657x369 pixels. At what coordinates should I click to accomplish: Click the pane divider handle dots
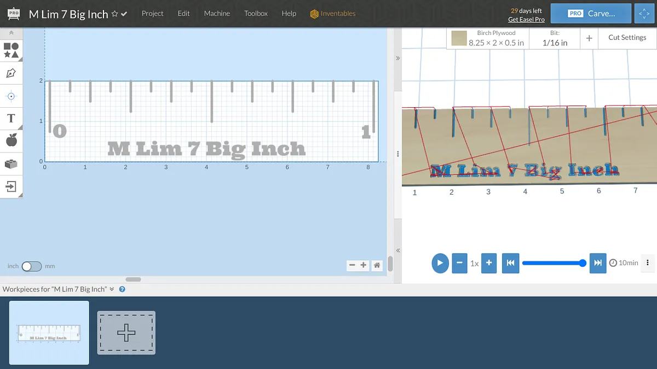coord(398,154)
